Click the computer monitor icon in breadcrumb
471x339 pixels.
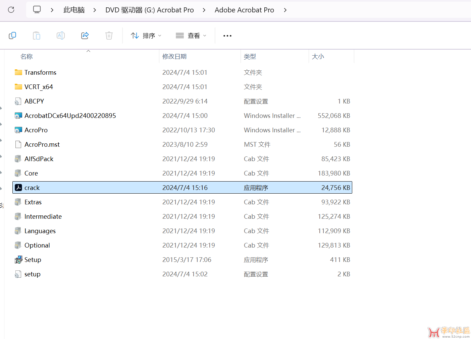[x=37, y=10]
